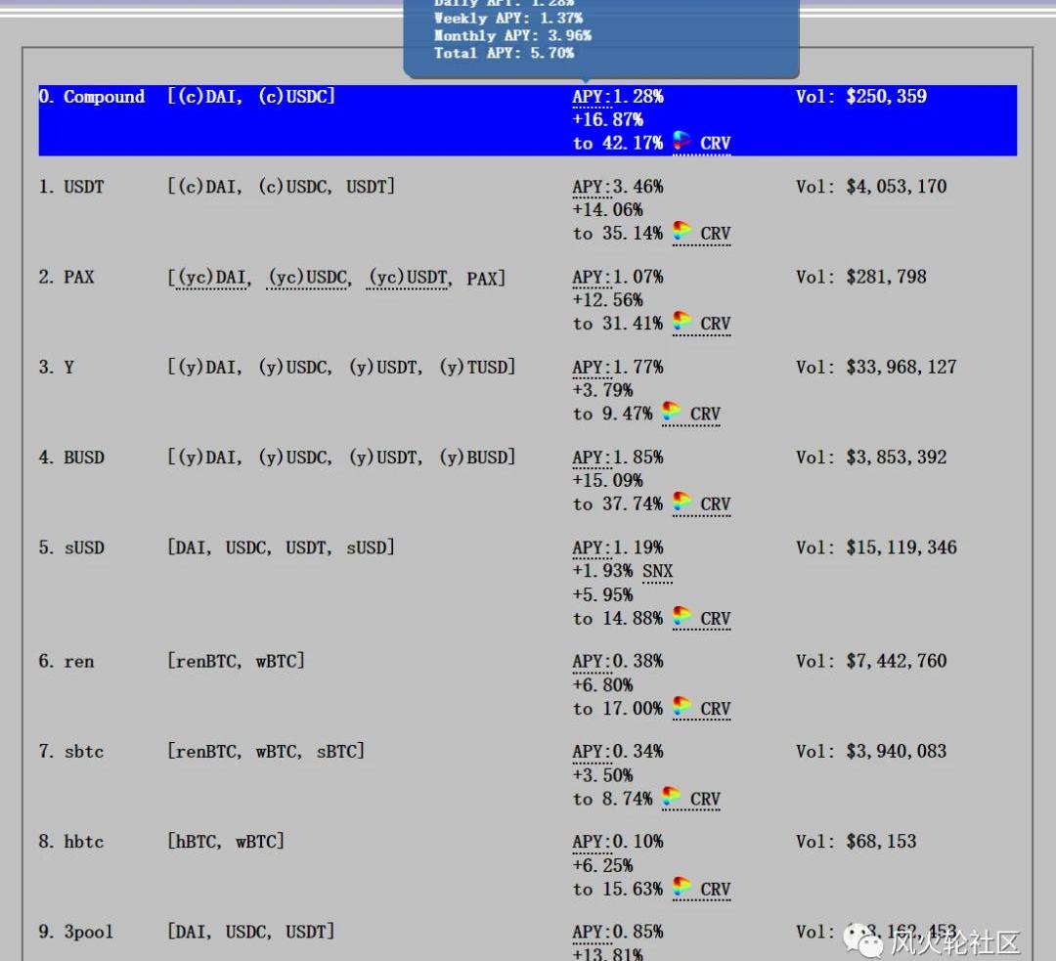The image size is (1056, 961).
Task: Open pool number 1 named USDT
Action: click(x=83, y=187)
